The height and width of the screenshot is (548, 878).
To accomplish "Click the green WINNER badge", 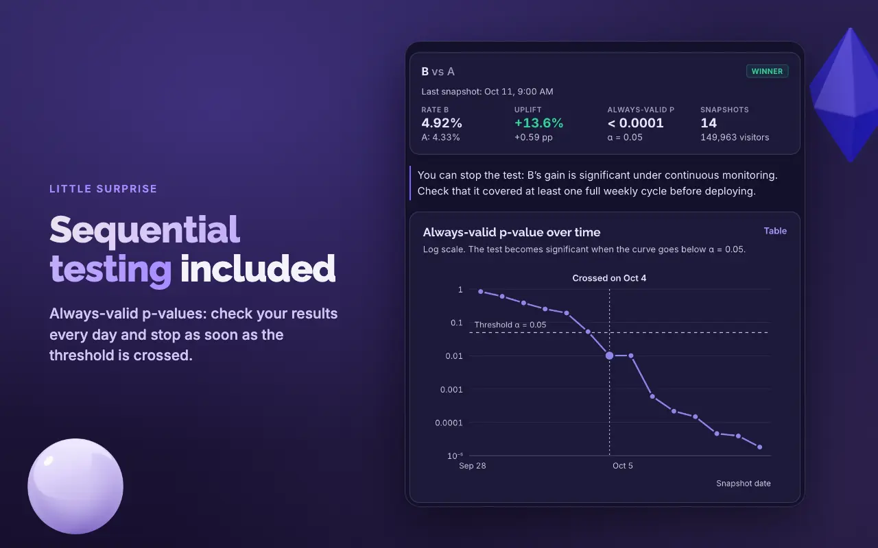I will click(x=767, y=71).
